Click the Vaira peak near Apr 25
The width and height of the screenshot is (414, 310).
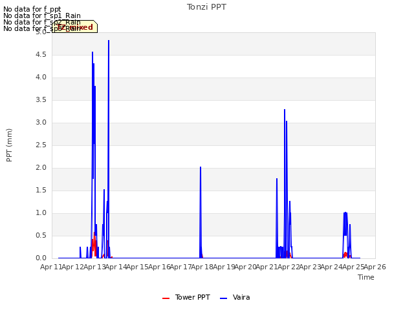pos(345,212)
